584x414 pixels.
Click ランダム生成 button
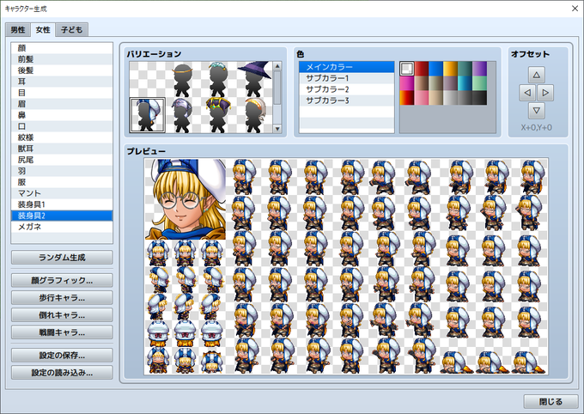[x=62, y=257]
